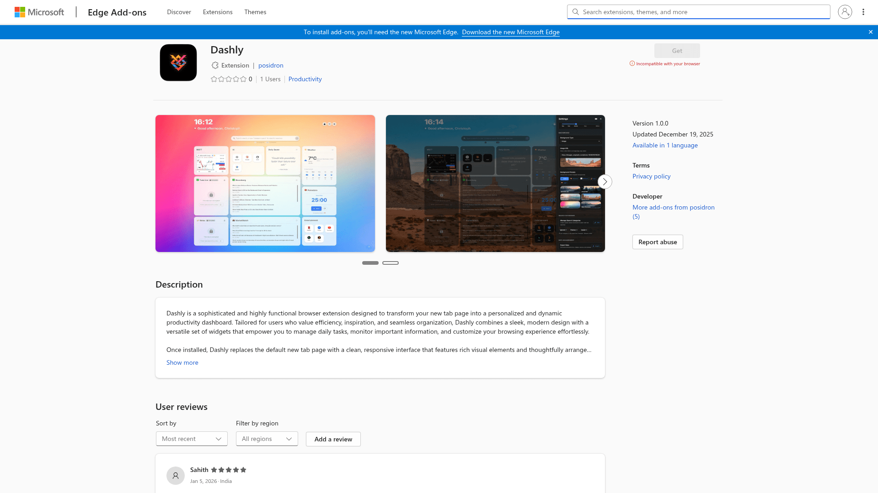Click the Report abuse button
Image resolution: width=878 pixels, height=493 pixels.
tap(657, 242)
